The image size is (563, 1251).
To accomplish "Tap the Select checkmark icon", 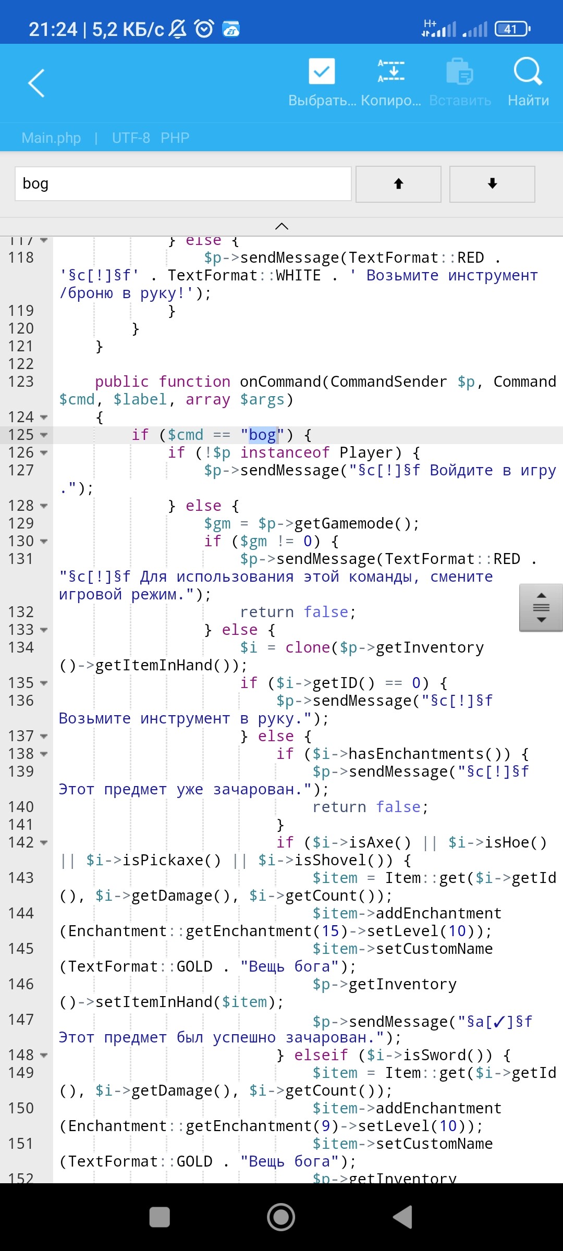I will coord(322,72).
